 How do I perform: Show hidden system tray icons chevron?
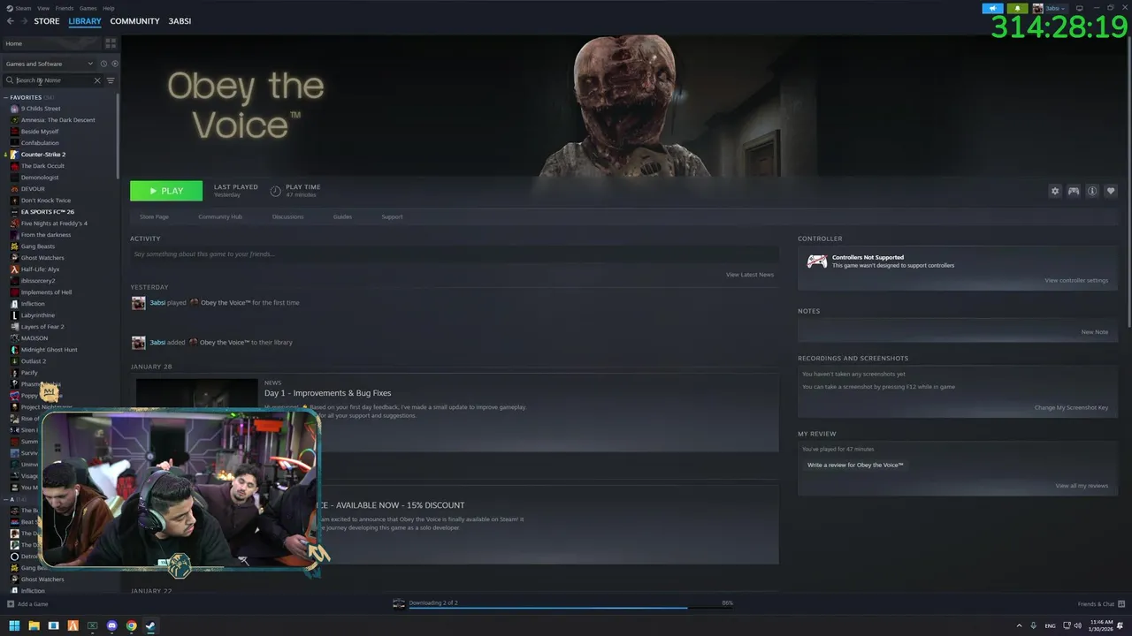(1019, 625)
